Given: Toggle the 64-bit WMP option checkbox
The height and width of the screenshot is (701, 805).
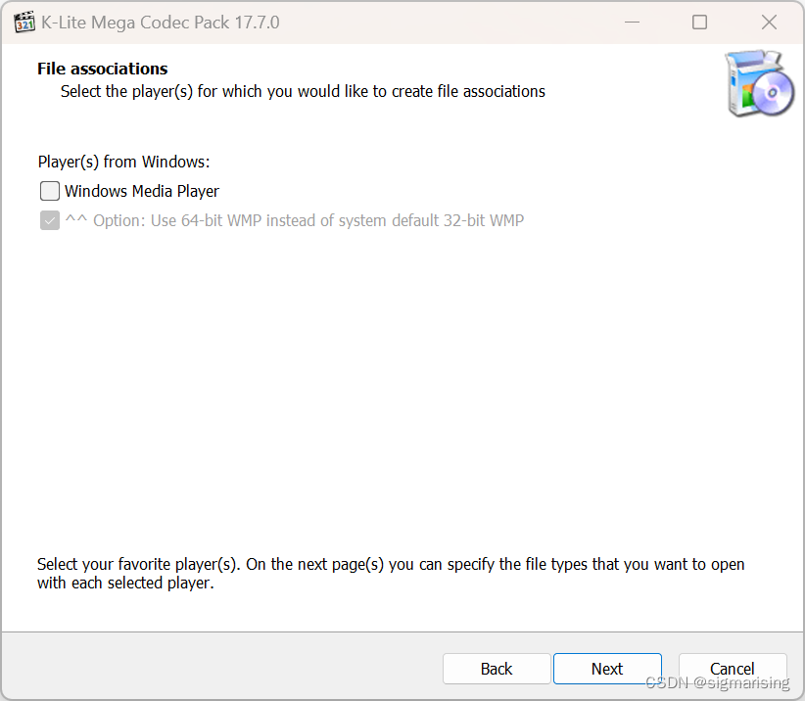Looking at the screenshot, I should (x=50, y=220).
